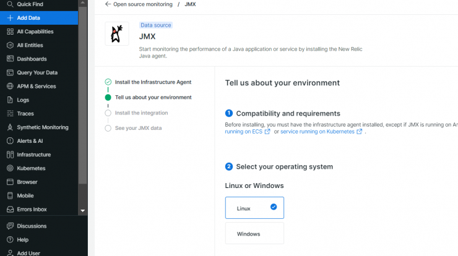The image size is (458, 256).
Task: Select the Linux operating system option
Action: 254,208
